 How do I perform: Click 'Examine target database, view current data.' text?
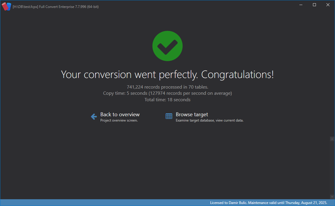pos(210,120)
